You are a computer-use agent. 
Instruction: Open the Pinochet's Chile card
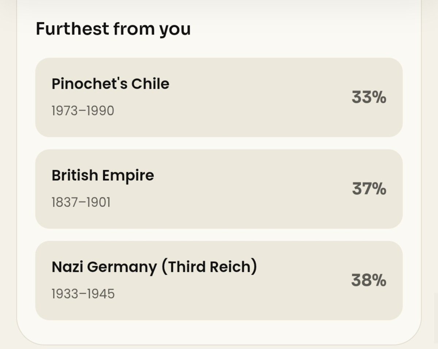click(x=219, y=97)
